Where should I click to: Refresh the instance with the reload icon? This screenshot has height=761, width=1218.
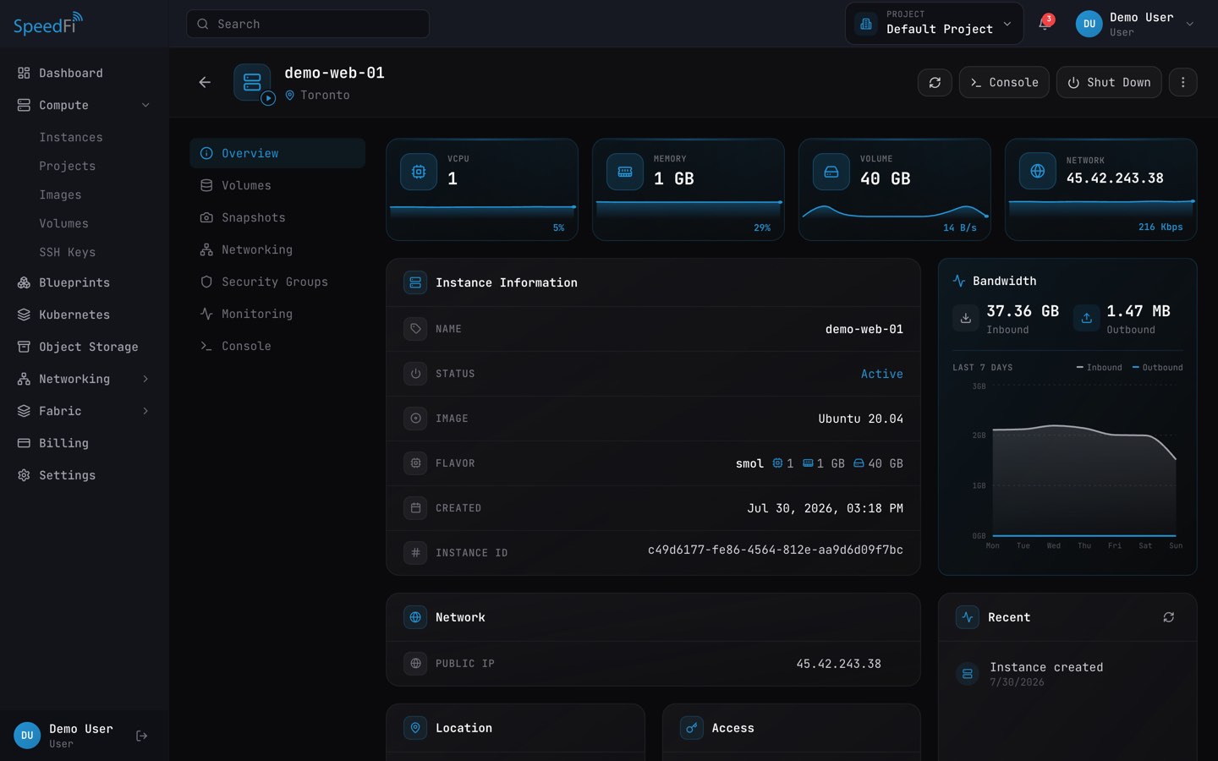tap(935, 82)
